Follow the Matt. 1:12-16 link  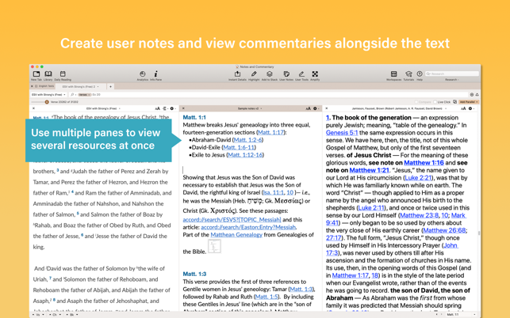(x=245, y=155)
